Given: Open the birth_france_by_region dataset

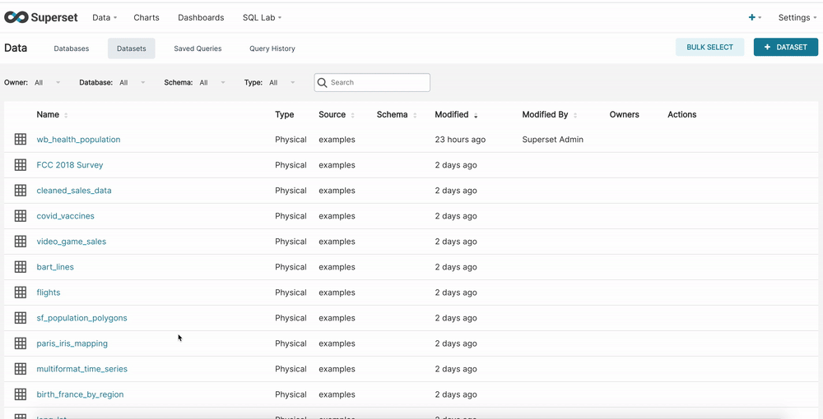Looking at the screenshot, I should (x=81, y=394).
